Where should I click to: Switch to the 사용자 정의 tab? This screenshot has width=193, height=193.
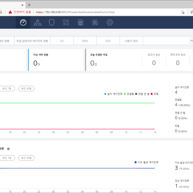pyautogui.click(x=131, y=41)
